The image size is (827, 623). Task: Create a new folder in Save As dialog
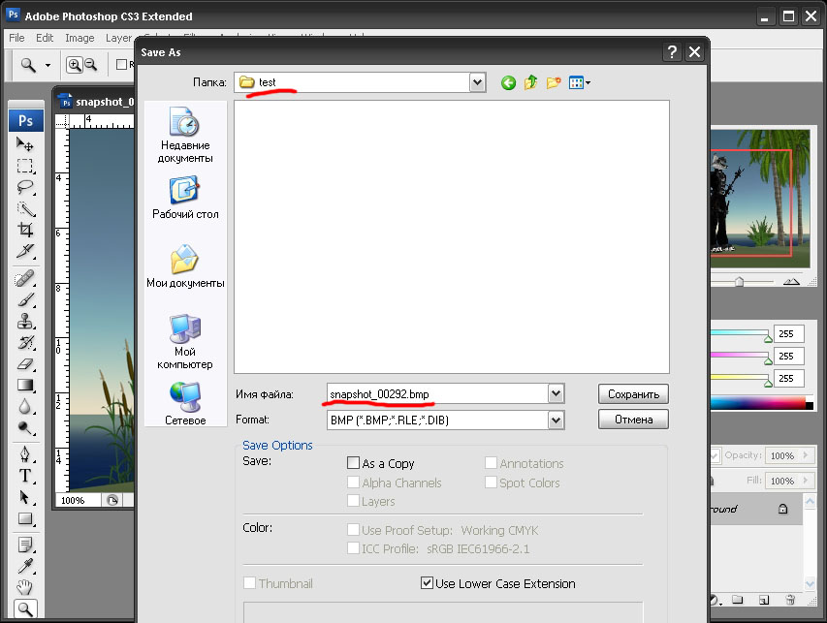click(554, 83)
